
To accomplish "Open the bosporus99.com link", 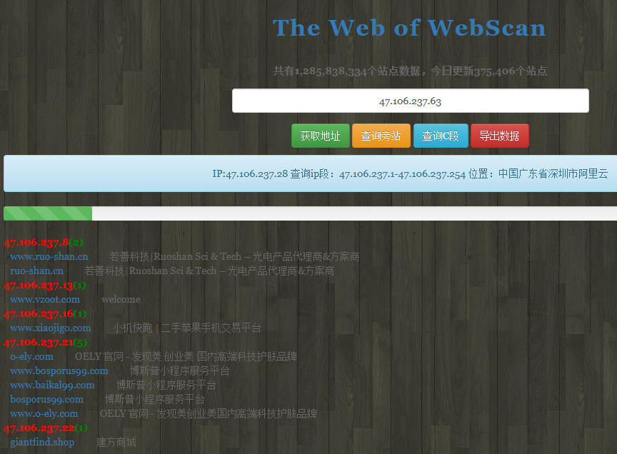I will click(46, 399).
